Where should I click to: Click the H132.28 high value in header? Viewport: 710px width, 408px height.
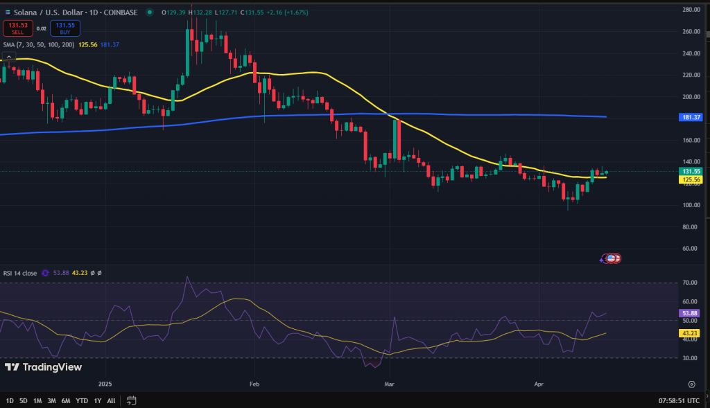200,12
